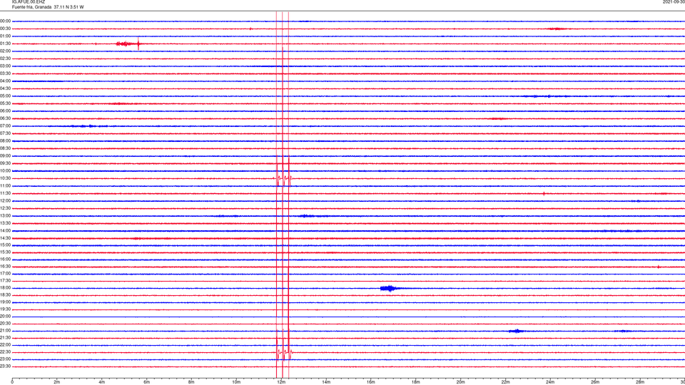The height and width of the screenshot is (385, 685).
Task: Select the 16:30 trace time label
Action: (5, 266)
